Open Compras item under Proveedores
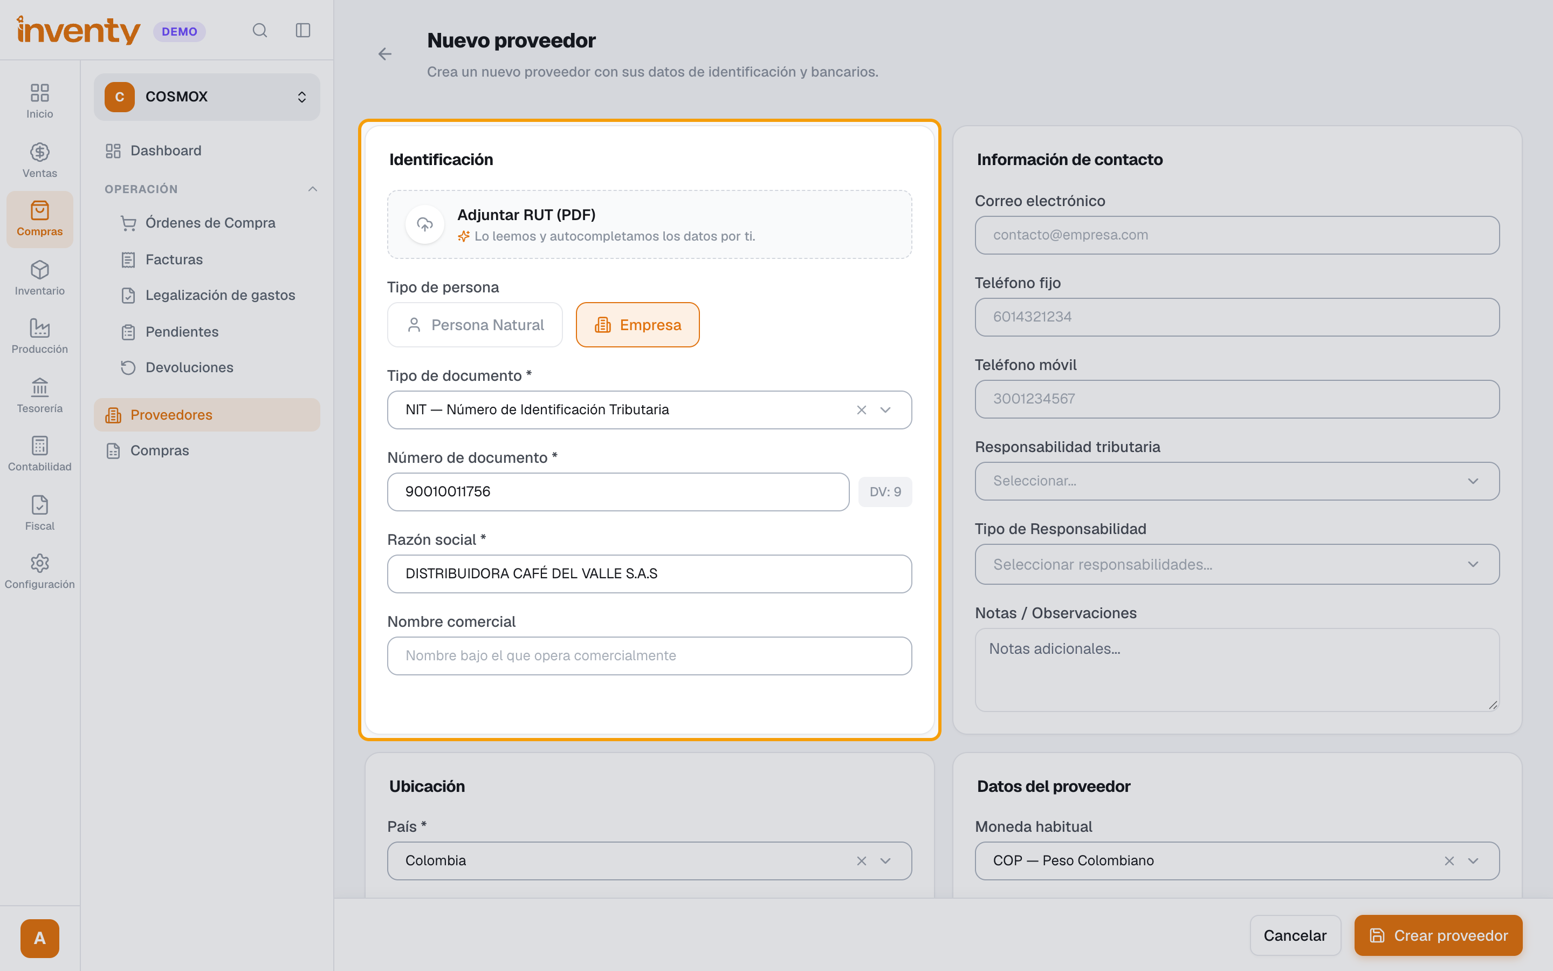 (207, 451)
